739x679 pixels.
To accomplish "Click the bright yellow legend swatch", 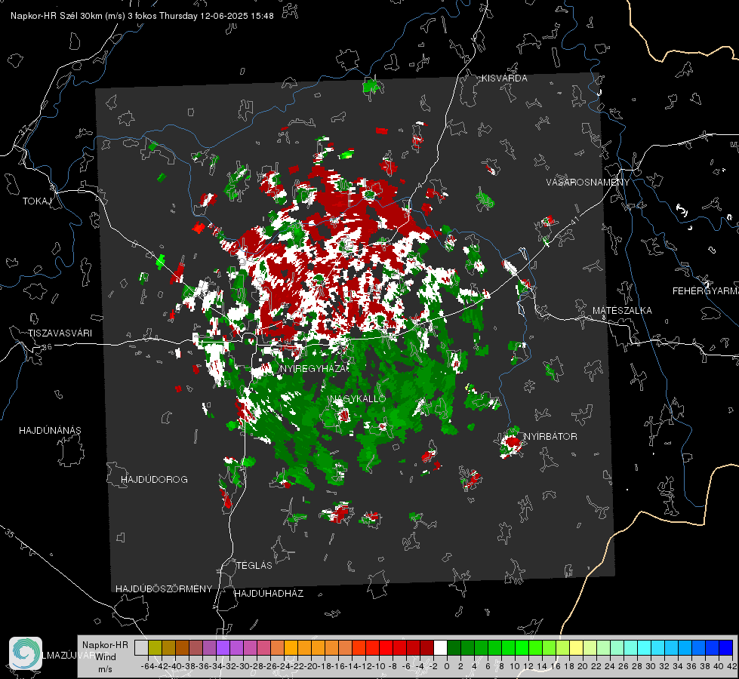I will coord(576,647).
